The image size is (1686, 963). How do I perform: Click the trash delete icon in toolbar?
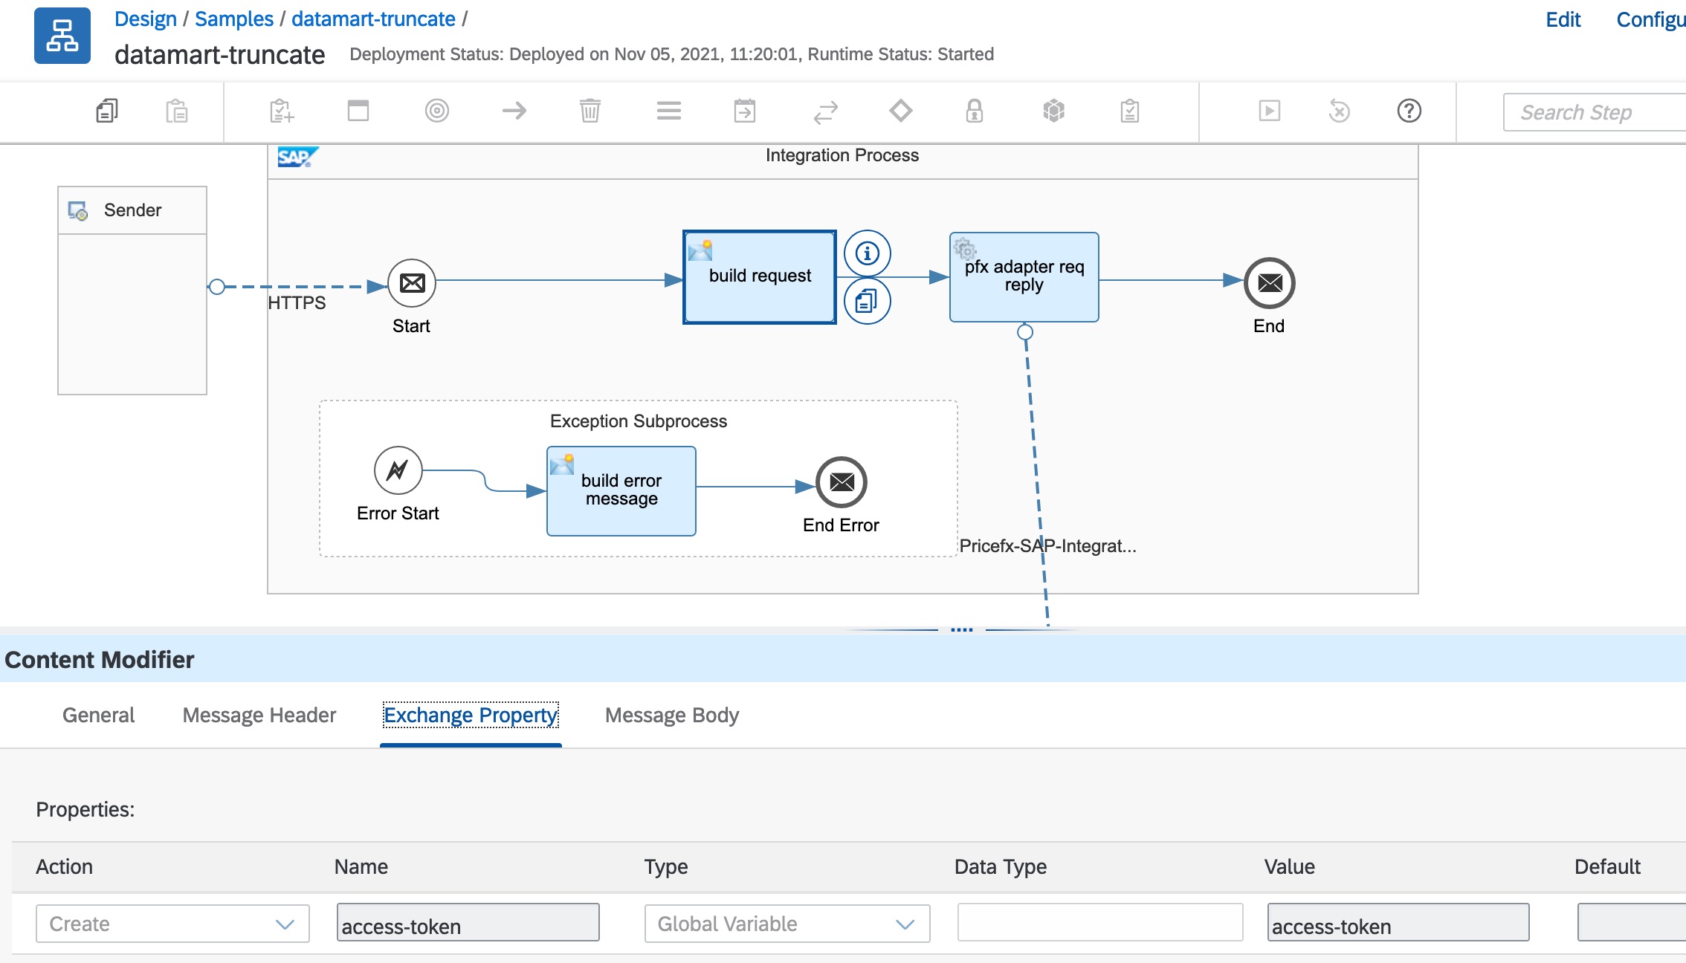point(590,111)
